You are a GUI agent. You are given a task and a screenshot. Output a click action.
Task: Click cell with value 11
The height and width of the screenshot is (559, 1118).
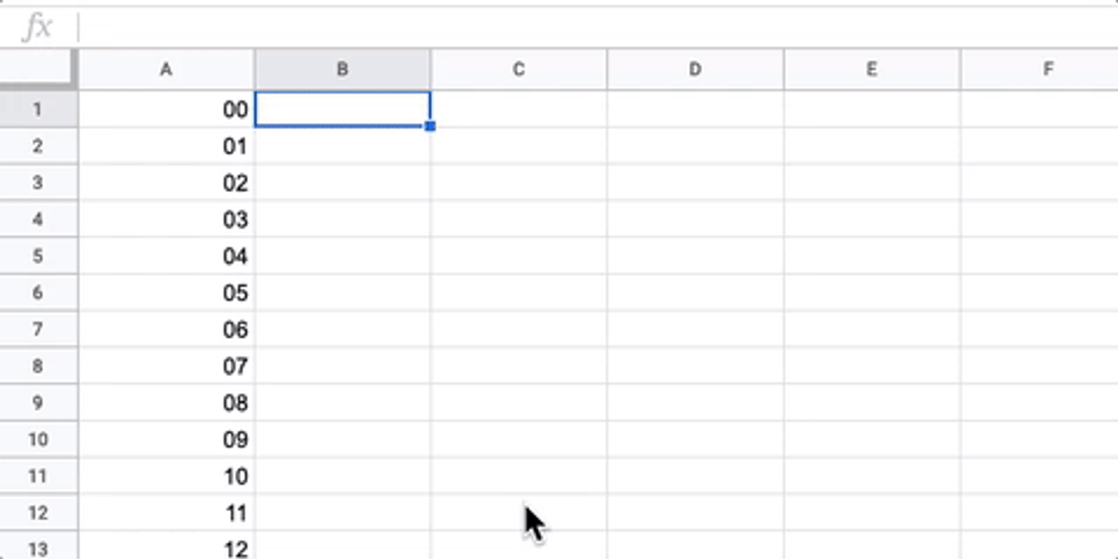[x=166, y=513]
